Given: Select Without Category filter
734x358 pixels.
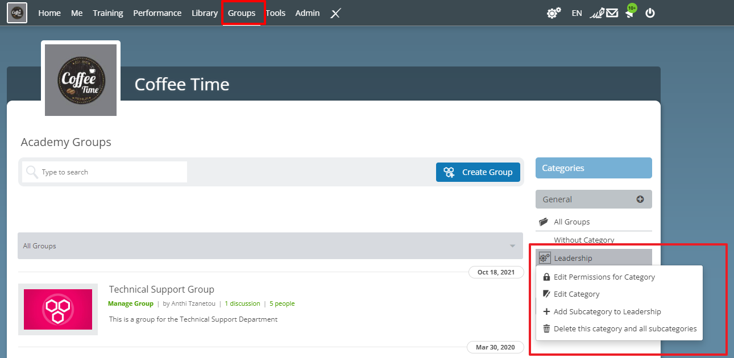Looking at the screenshot, I should (584, 240).
